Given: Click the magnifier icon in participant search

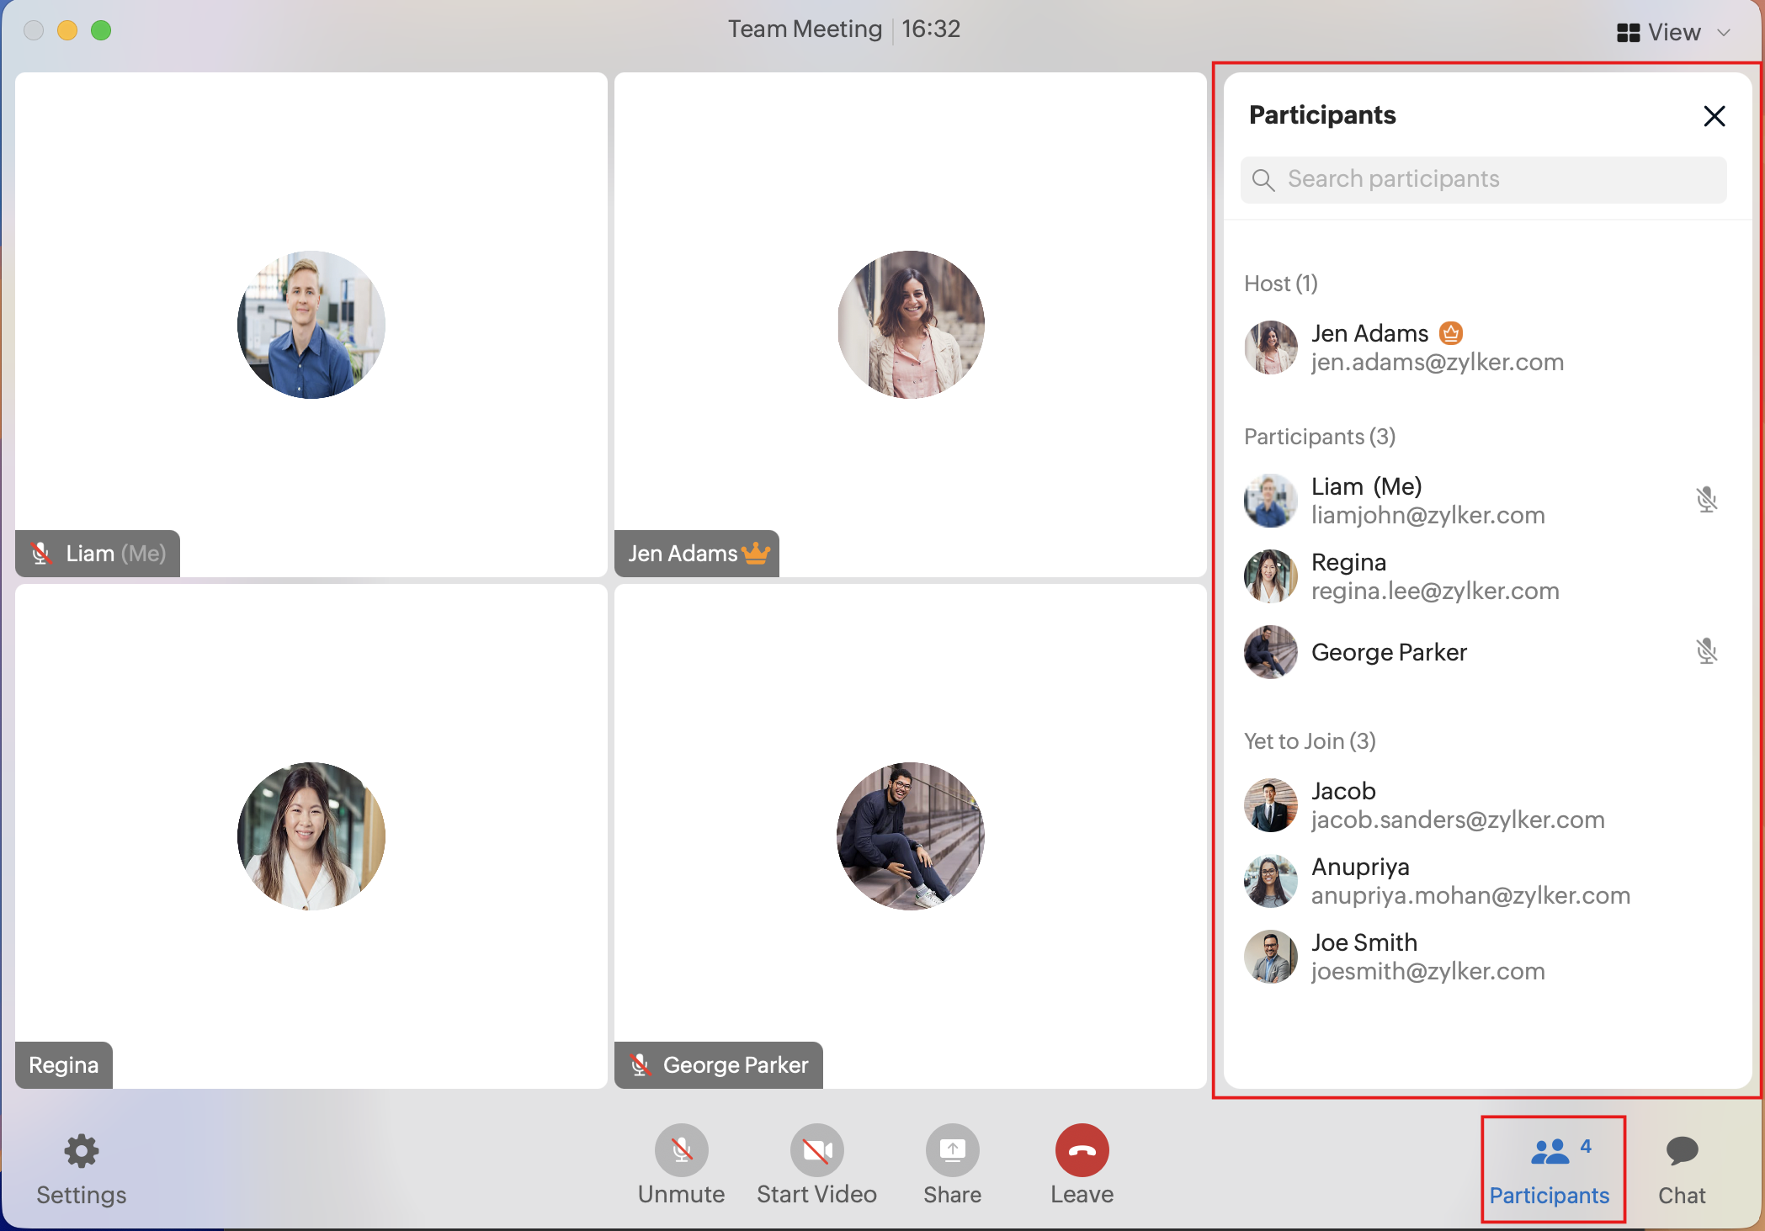Looking at the screenshot, I should [x=1263, y=180].
